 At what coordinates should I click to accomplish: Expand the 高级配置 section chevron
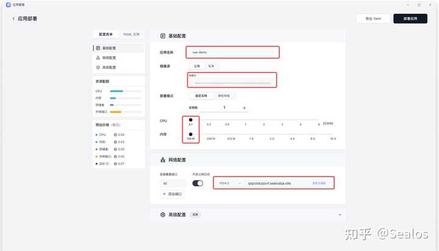[340, 215]
